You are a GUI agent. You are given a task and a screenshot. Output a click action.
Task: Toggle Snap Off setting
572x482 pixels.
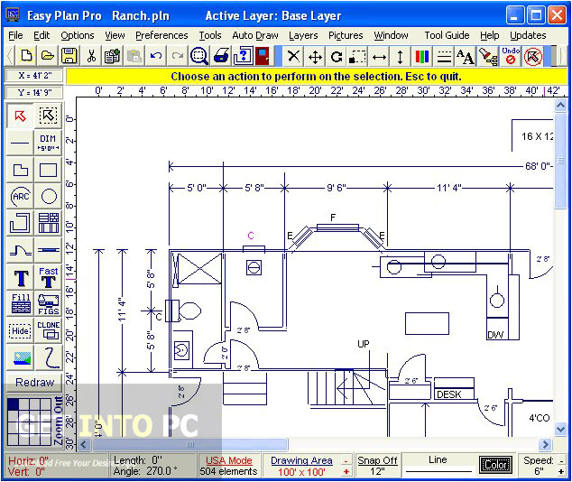click(x=377, y=460)
